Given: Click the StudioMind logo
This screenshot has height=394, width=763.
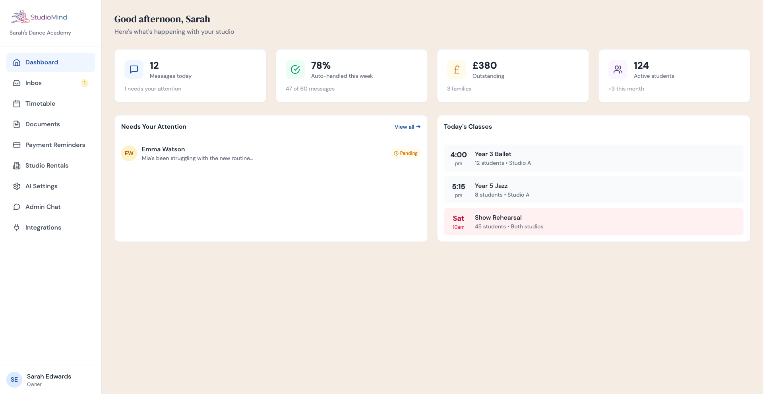Looking at the screenshot, I should 39,17.
